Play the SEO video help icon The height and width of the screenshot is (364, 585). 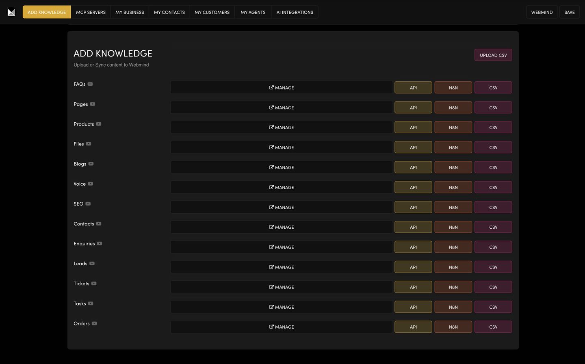[88, 204]
